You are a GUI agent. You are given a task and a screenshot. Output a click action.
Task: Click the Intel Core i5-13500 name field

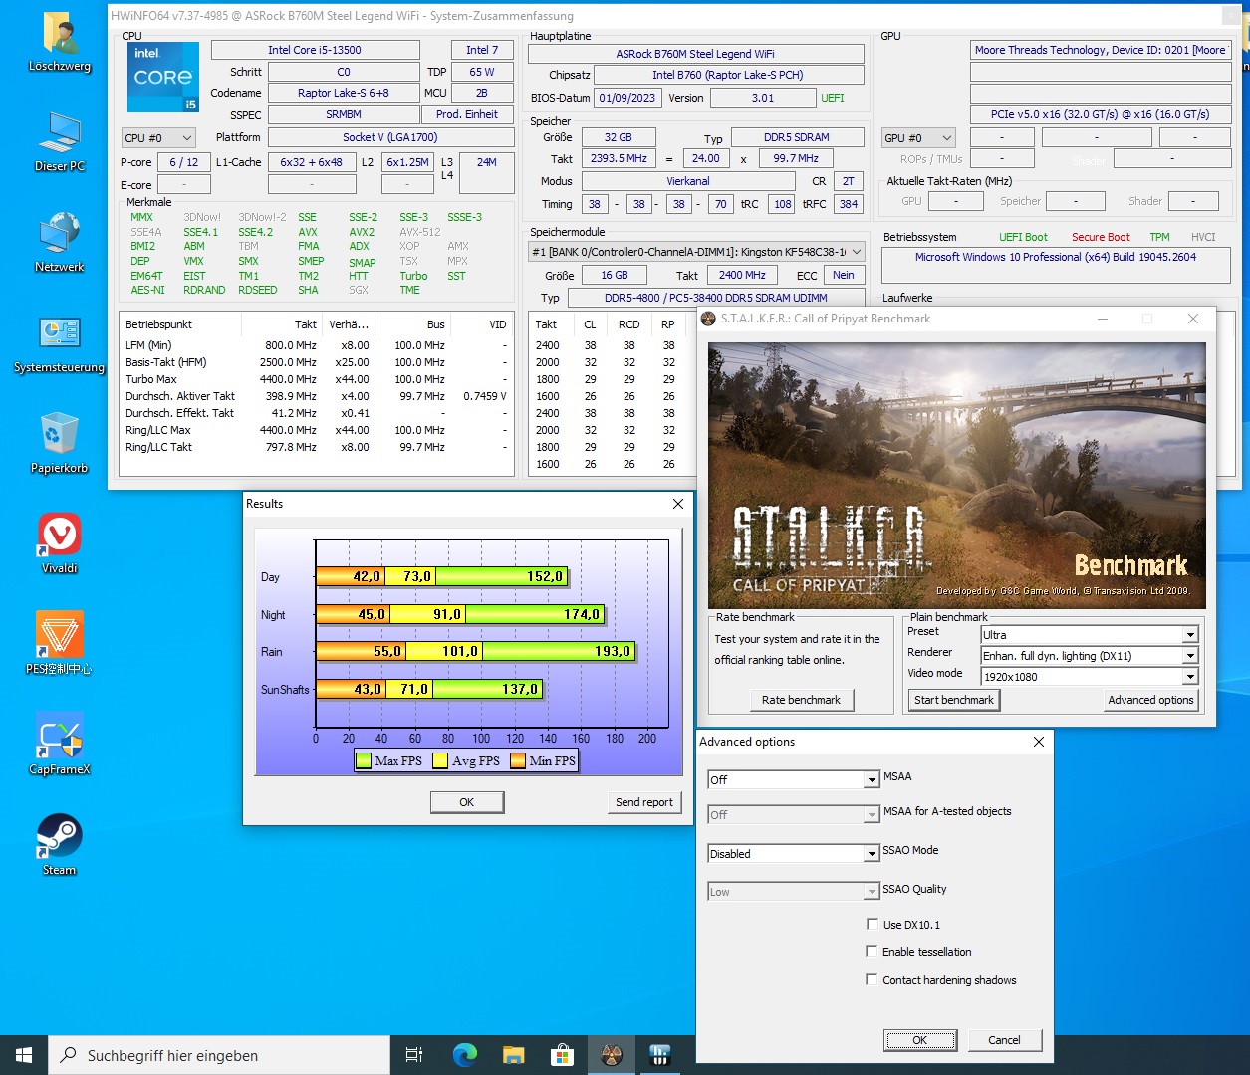point(315,50)
